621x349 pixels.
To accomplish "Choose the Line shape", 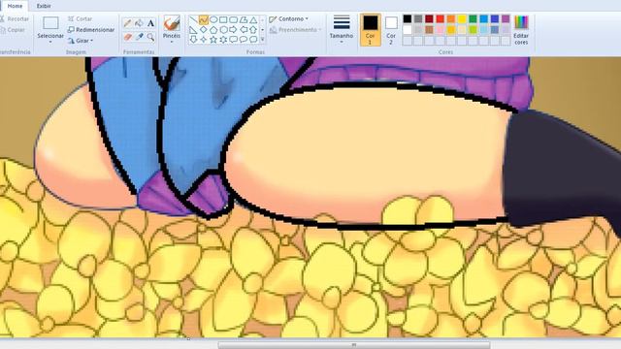I will 193,19.
